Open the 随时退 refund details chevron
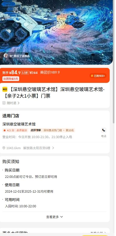 point(18,103)
